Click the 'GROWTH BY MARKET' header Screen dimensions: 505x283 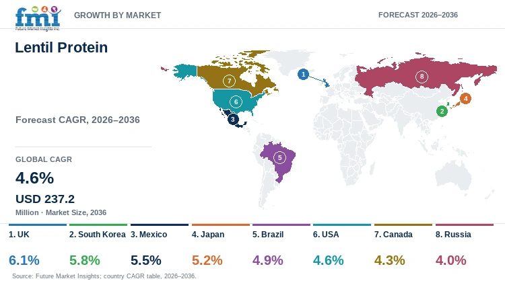pyautogui.click(x=118, y=15)
